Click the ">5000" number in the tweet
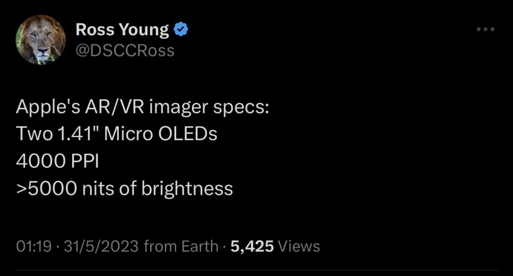The image size is (513, 276). (x=46, y=189)
